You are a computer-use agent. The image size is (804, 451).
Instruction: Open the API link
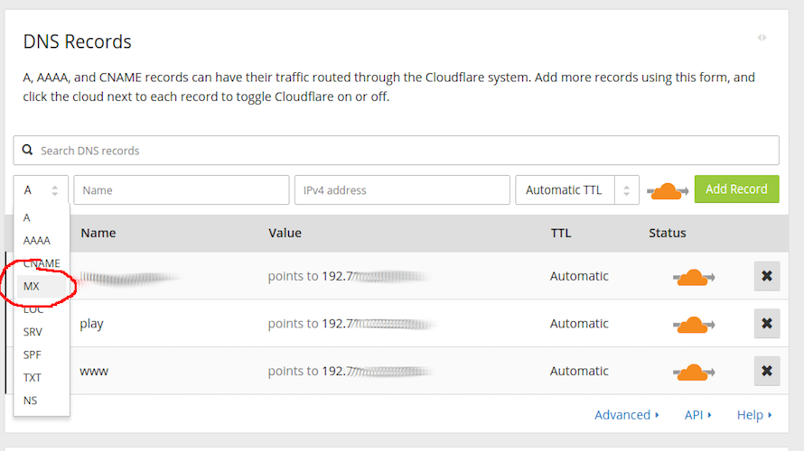(698, 415)
